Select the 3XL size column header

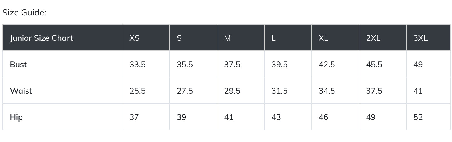click(420, 38)
